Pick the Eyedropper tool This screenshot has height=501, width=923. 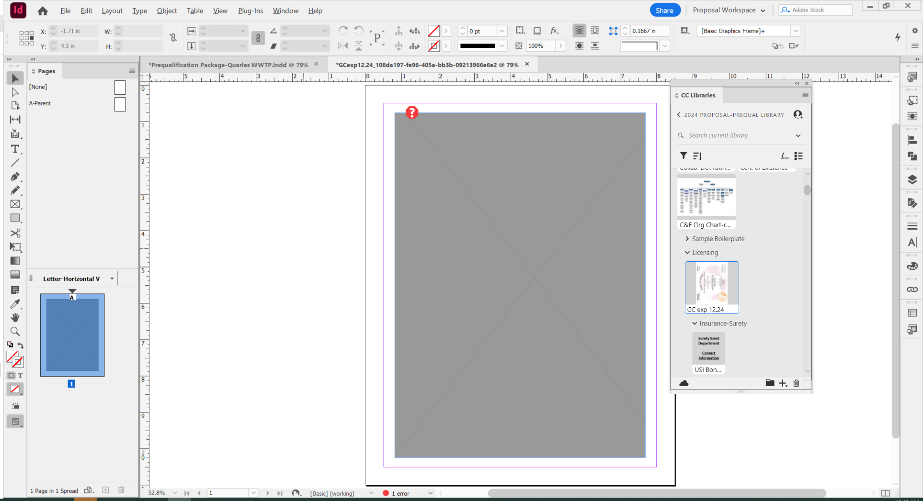tap(15, 304)
